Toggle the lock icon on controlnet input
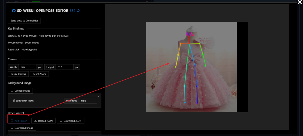Image resolution: width=303 pixels, height=136 pixels. tap(14, 101)
